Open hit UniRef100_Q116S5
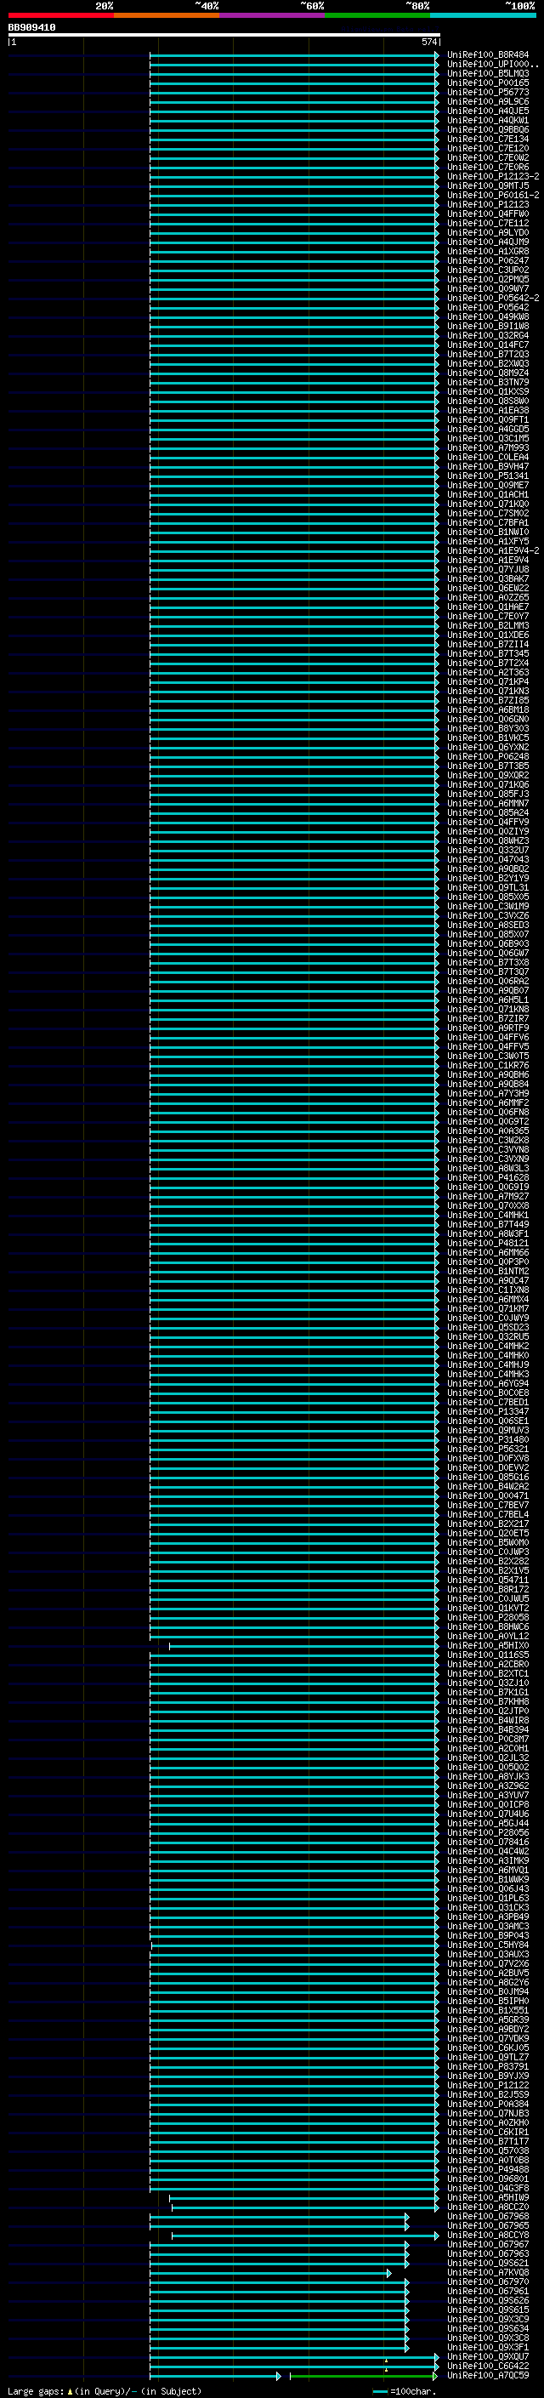This screenshot has height=2398, width=544. (x=488, y=1655)
